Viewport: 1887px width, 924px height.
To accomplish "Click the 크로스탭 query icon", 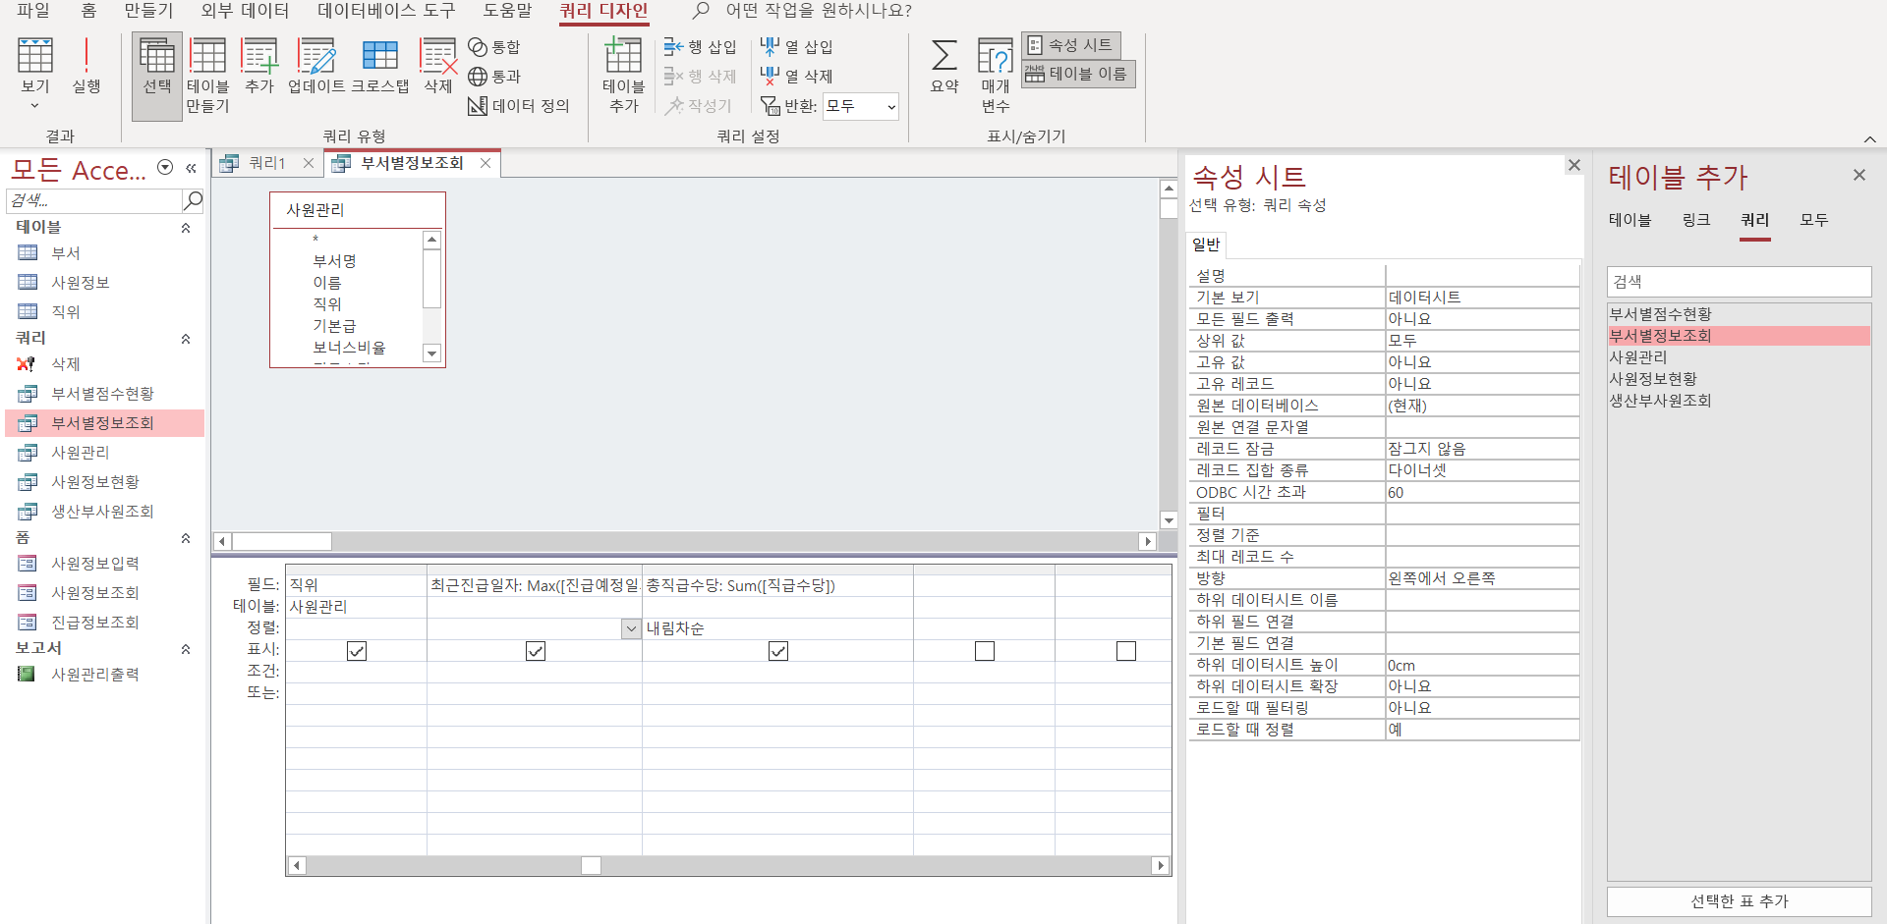I will (x=379, y=65).
